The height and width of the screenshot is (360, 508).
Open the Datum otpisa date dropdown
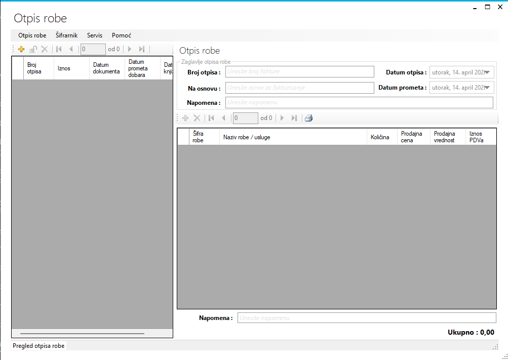[x=489, y=72]
